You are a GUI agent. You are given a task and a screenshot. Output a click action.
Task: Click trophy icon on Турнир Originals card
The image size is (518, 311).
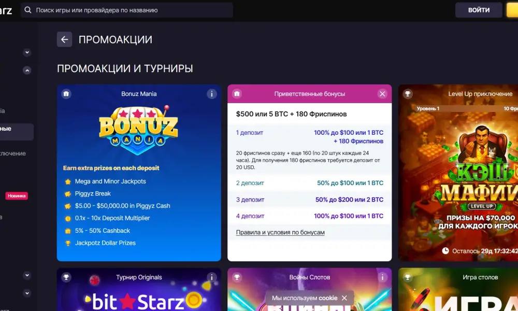click(x=66, y=277)
